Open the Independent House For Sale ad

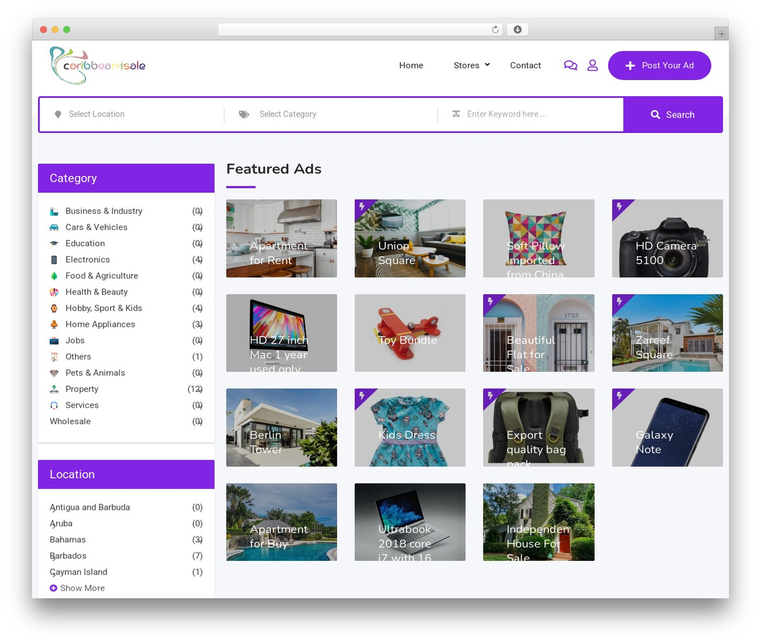click(x=539, y=522)
